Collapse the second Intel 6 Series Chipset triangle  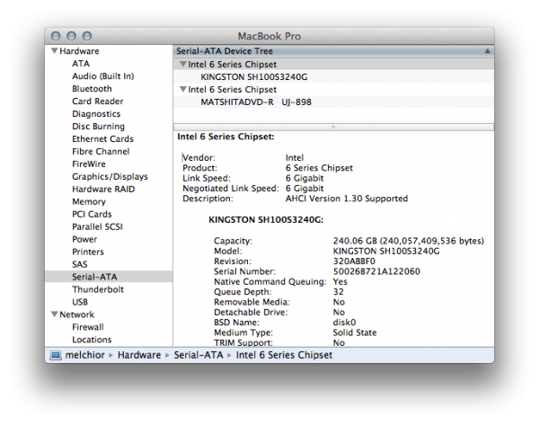pyautogui.click(x=183, y=89)
